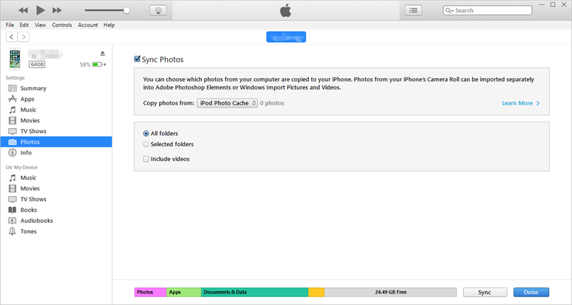This screenshot has width=572, height=305.
Task: Click the Settings section header in sidebar
Action: (x=15, y=78)
